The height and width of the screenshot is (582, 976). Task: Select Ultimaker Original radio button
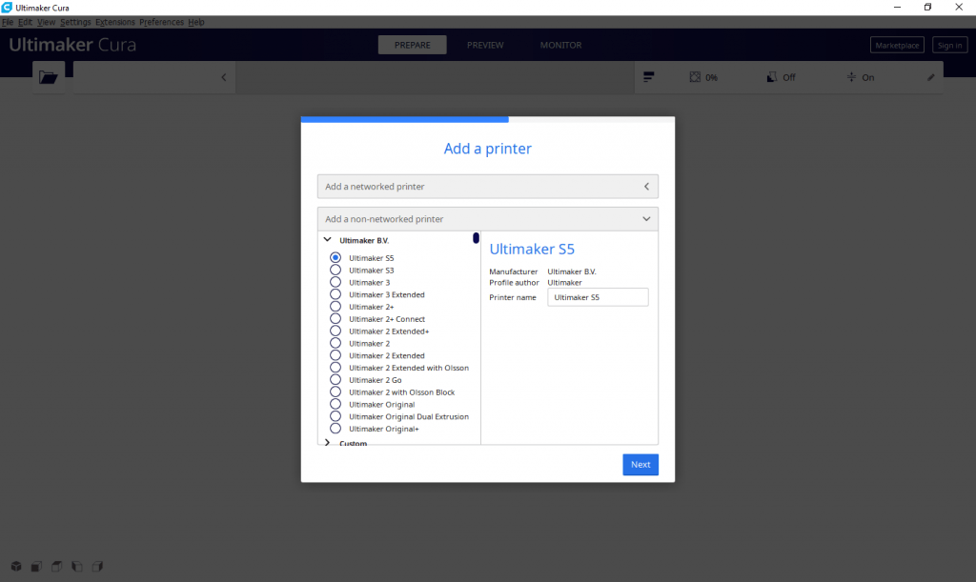[335, 404]
